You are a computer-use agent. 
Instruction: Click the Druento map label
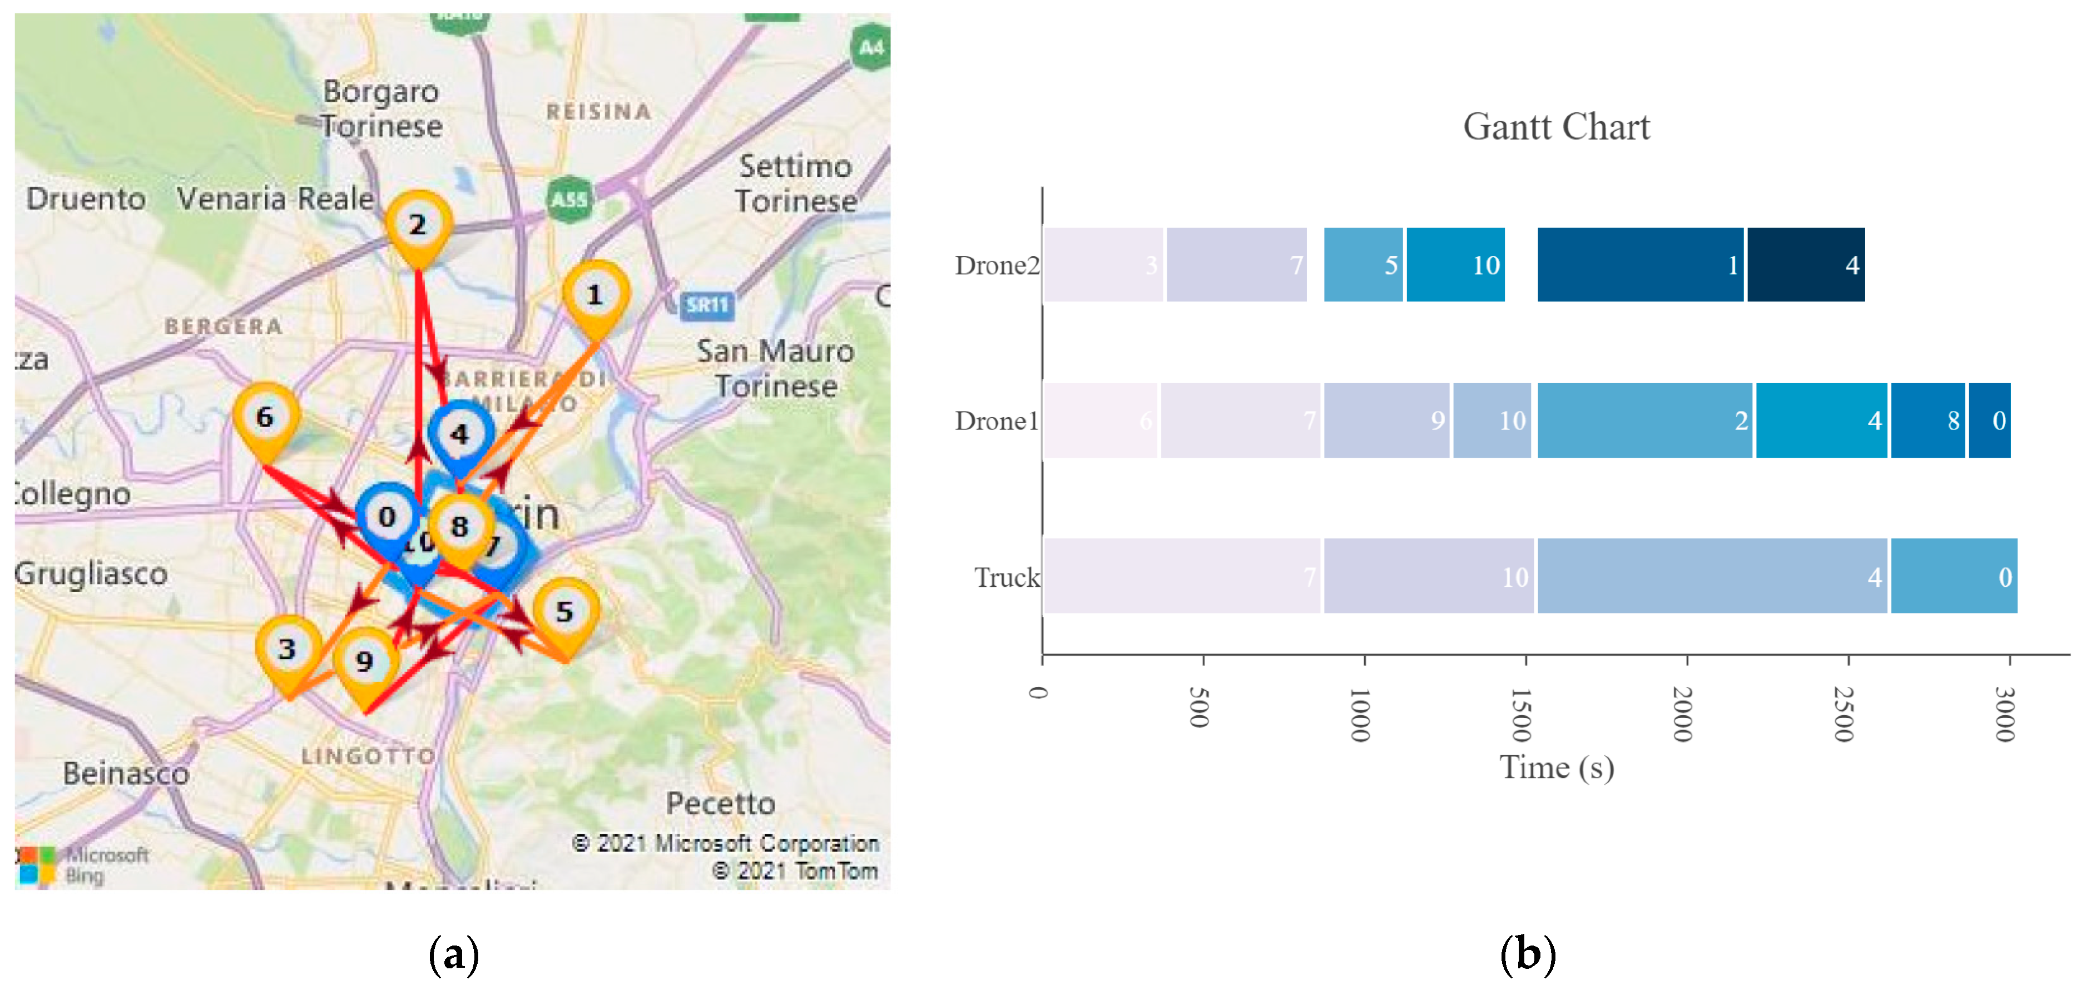click(x=86, y=198)
